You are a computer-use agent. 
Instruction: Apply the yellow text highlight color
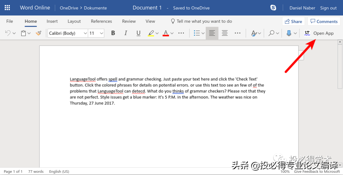click(x=151, y=33)
